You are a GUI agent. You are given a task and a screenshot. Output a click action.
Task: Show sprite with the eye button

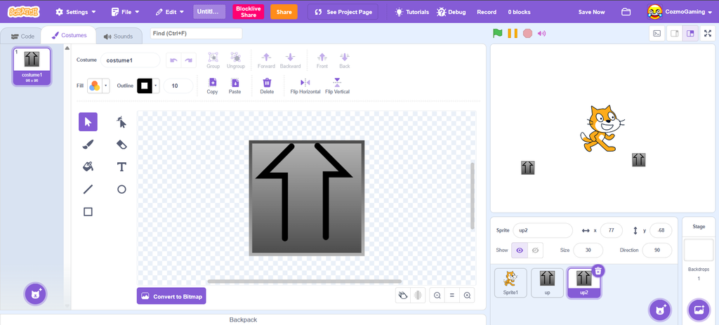[520, 251]
